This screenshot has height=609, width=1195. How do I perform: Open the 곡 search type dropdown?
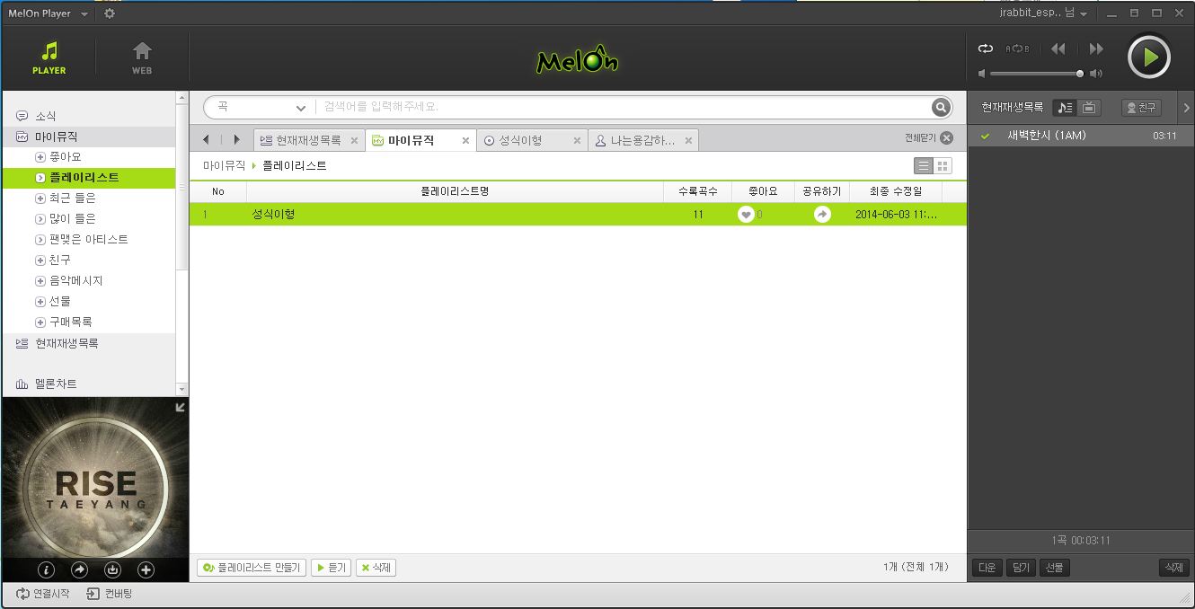[x=300, y=108]
